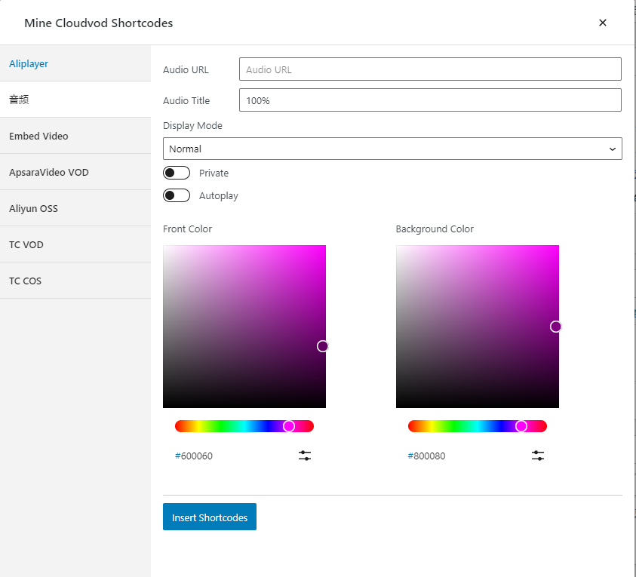Click the Insert Shortcodes button
The height and width of the screenshot is (577, 636).
[210, 517]
